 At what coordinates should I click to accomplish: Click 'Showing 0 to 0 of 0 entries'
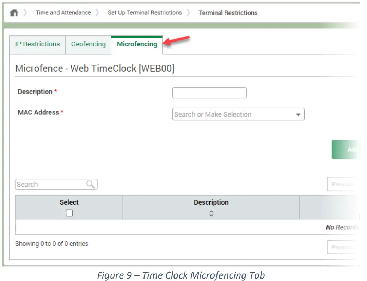[52, 244]
